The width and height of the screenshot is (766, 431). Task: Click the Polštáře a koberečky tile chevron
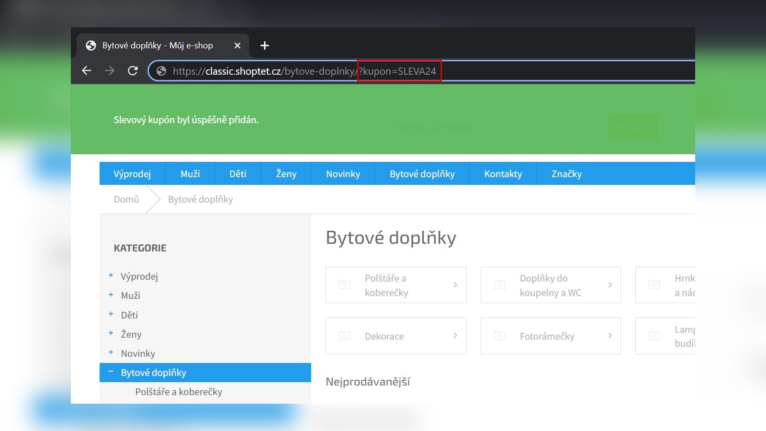(455, 285)
